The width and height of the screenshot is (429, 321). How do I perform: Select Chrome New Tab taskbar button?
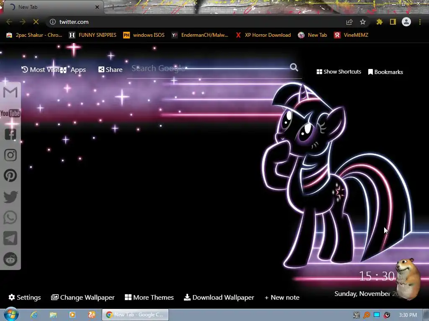tap(135, 315)
